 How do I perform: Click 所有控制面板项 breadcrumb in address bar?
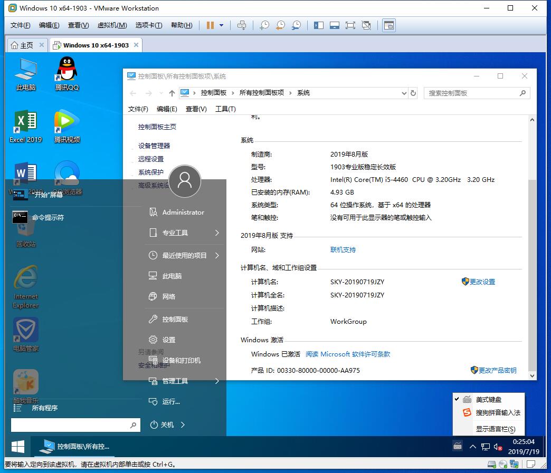tap(262, 93)
